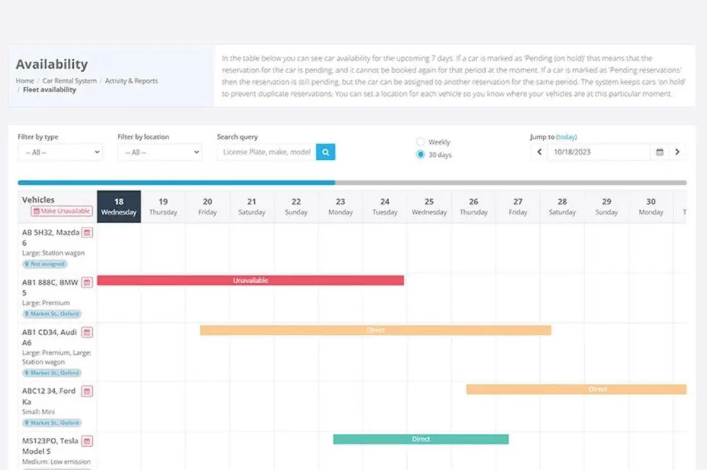This screenshot has height=470, width=707.
Task: Open the Filter by type dropdown
Action: pos(61,152)
